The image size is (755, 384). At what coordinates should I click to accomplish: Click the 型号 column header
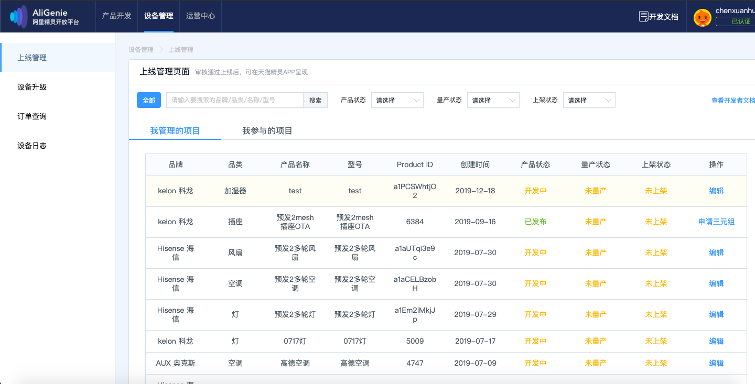[x=355, y=164]
